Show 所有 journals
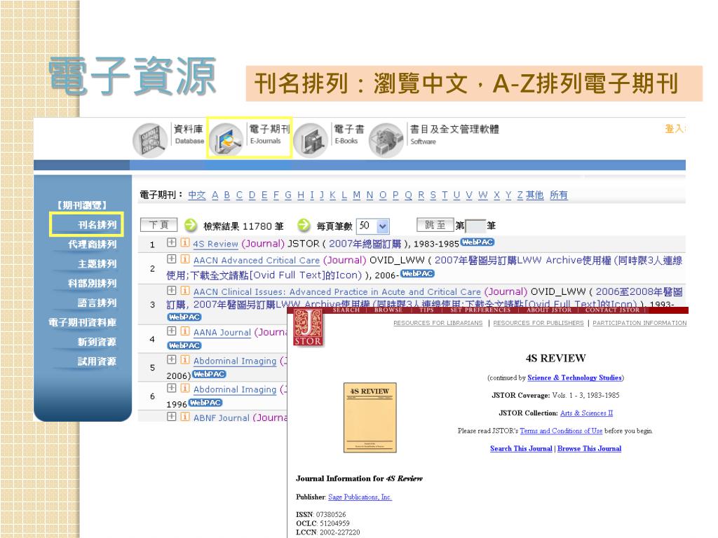This screenshot has height=538, width=718. 559,195
